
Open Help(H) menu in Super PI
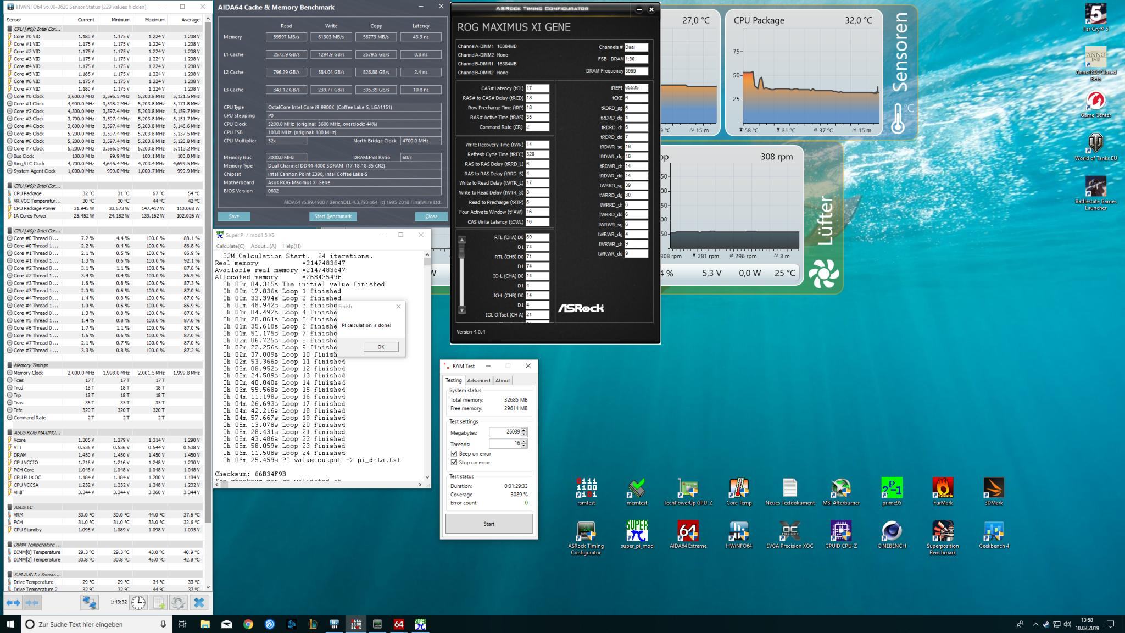pyautogui.click(x=291, y=246)
